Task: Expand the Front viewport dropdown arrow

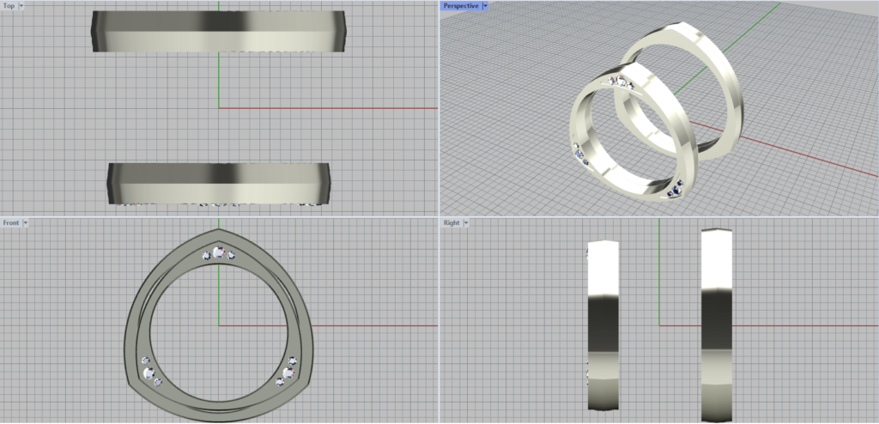Action: (26, 222)
